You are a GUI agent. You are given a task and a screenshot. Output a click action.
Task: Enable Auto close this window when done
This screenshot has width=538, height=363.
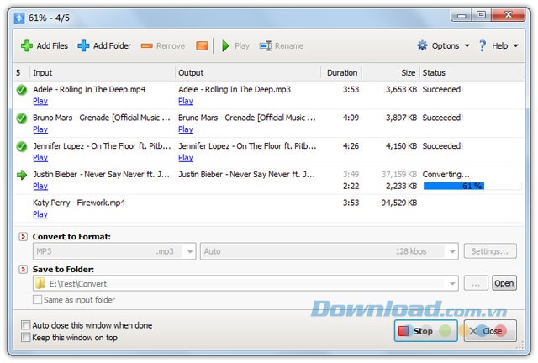tap(26, 325)
